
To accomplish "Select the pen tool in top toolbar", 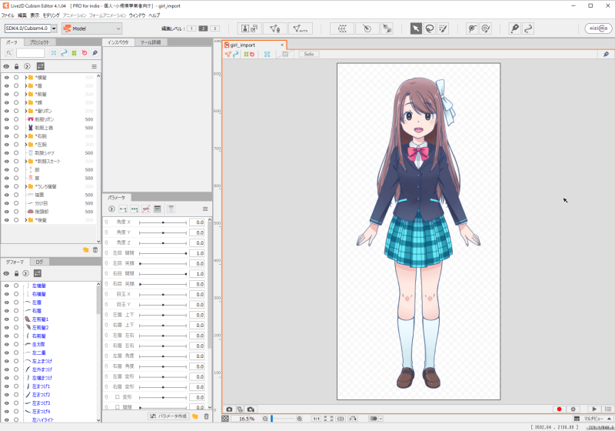I will pyautogui.click(x=514, y=28).
